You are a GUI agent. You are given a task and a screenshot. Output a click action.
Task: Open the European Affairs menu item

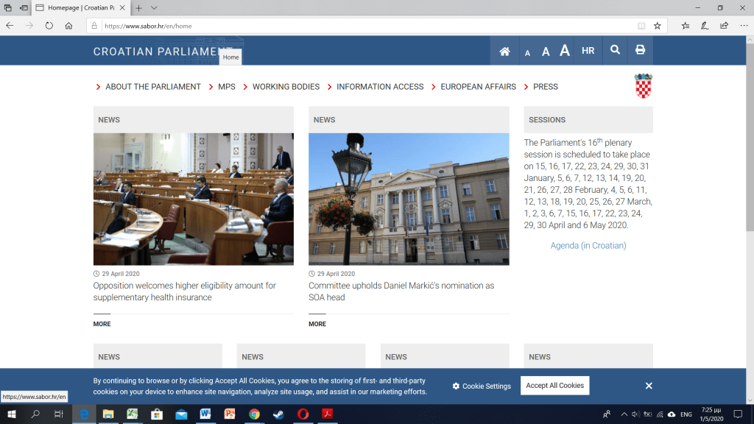pyautogui.click(x=478, y=87)
